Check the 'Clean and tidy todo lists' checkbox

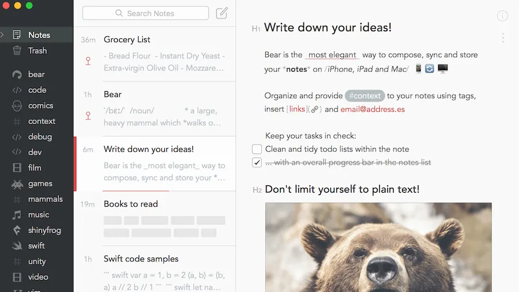pos(257,149)
